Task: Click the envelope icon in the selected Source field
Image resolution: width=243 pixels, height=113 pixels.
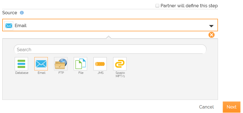Action: tap(9, 26)
